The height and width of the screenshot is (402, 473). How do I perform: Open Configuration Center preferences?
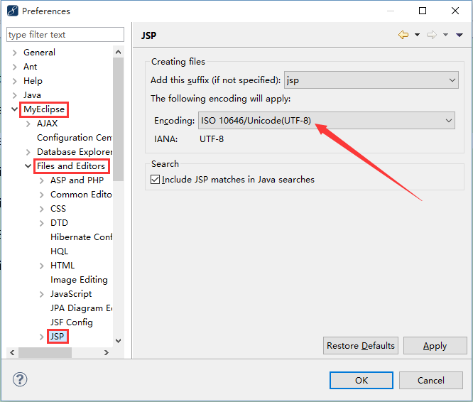click(x=75, y=138)
